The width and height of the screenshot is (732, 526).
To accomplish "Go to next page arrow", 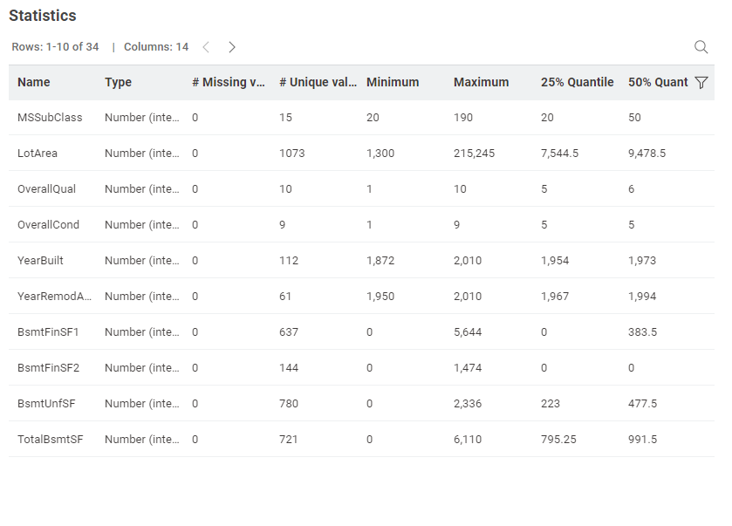I will coord(231,47).
